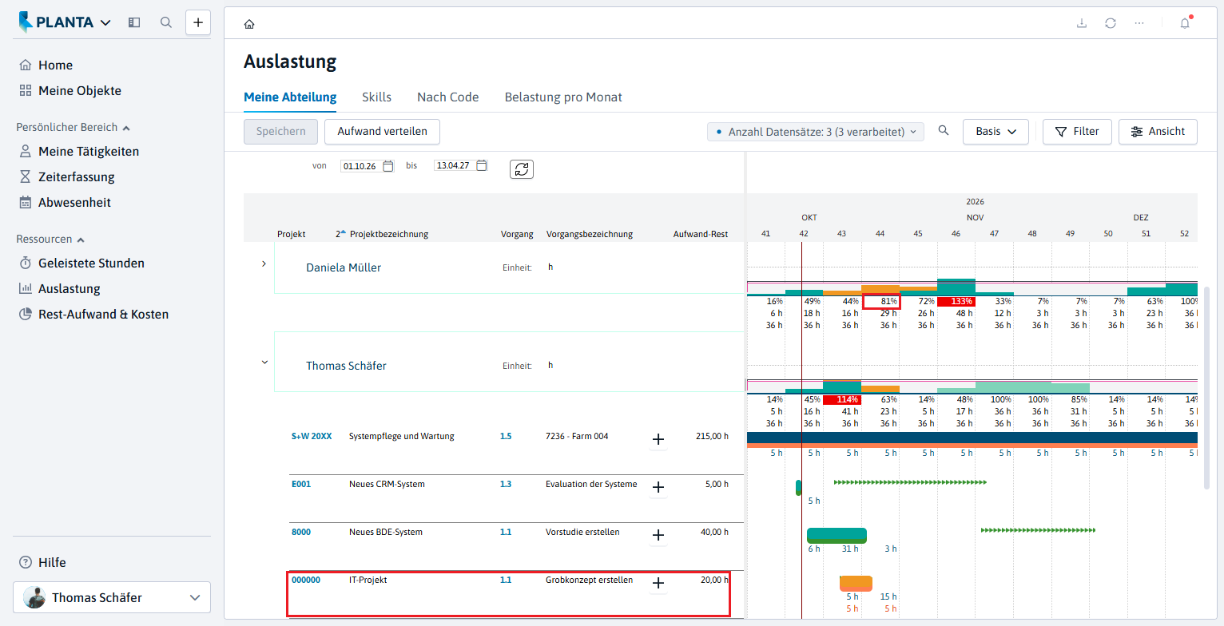Open the Filter button
1224x626 pixels.
[x=1077, y=132]
